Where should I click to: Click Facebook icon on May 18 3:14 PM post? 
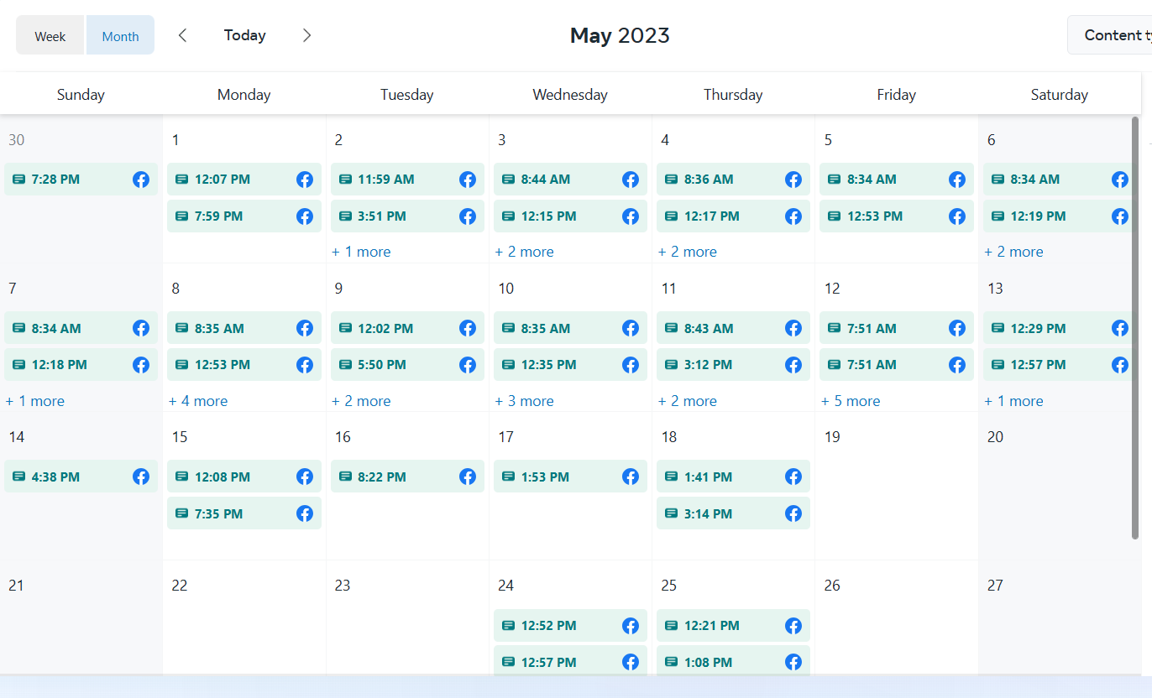tap(793, 513)
